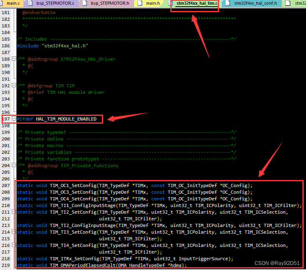Click TIM_OC1_SetConfig function name
Screen dimensions: 306x270
click(73, 185)
